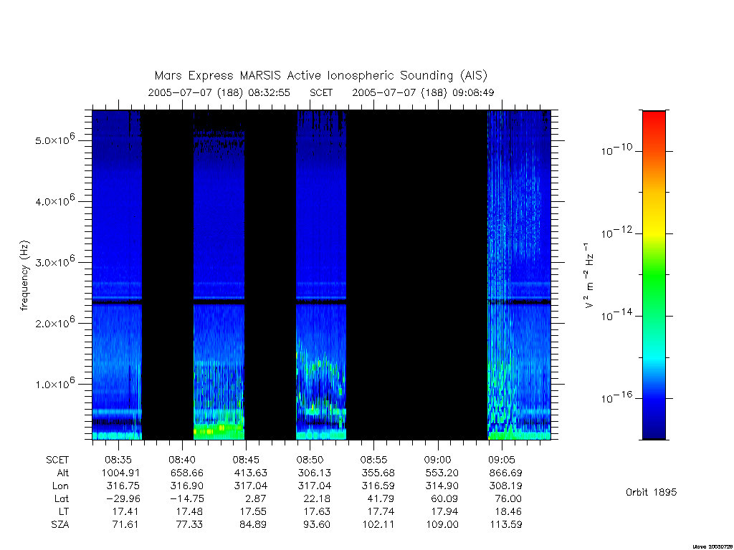The image size is (734, 550).
Task: Click the '5.0×10^6' frequency tick label
Action: click(54, 139)
